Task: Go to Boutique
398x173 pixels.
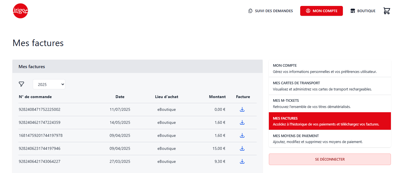Action: pos(363,11)
